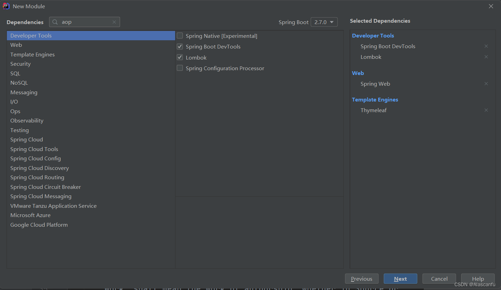Click Developer Tools header in Selected Dependencies
Image resolution: width=501 pixels, height=290 pixels.
point(373,35)
